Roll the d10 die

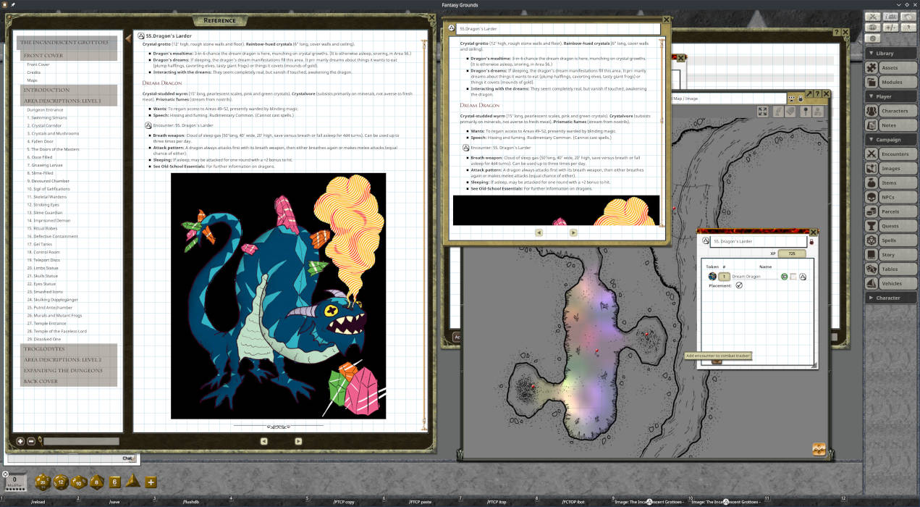click(78, 482)
